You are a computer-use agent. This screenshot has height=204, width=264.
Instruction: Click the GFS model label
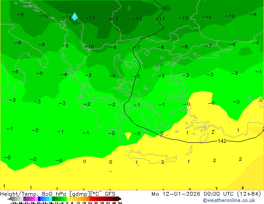point(110,194)
